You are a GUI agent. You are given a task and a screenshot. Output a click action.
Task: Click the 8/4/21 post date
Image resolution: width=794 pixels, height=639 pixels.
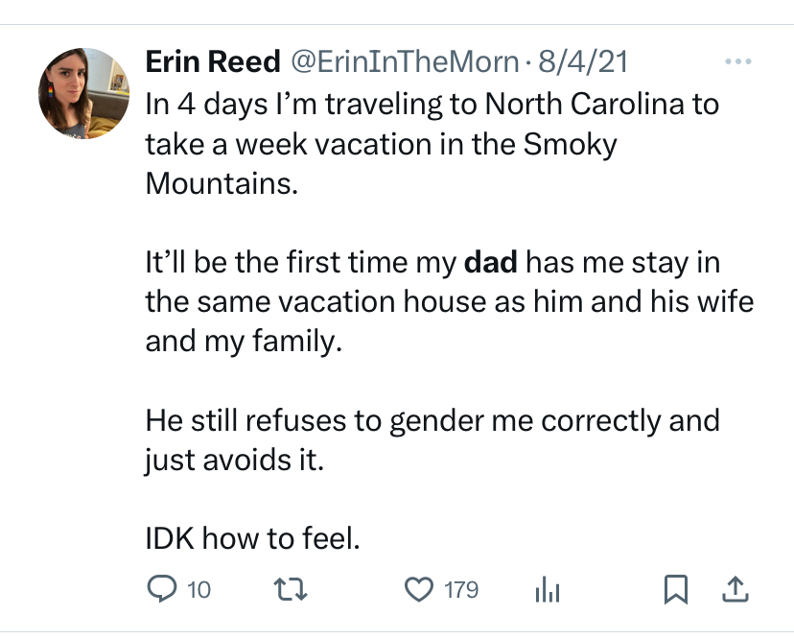[582, 62]
